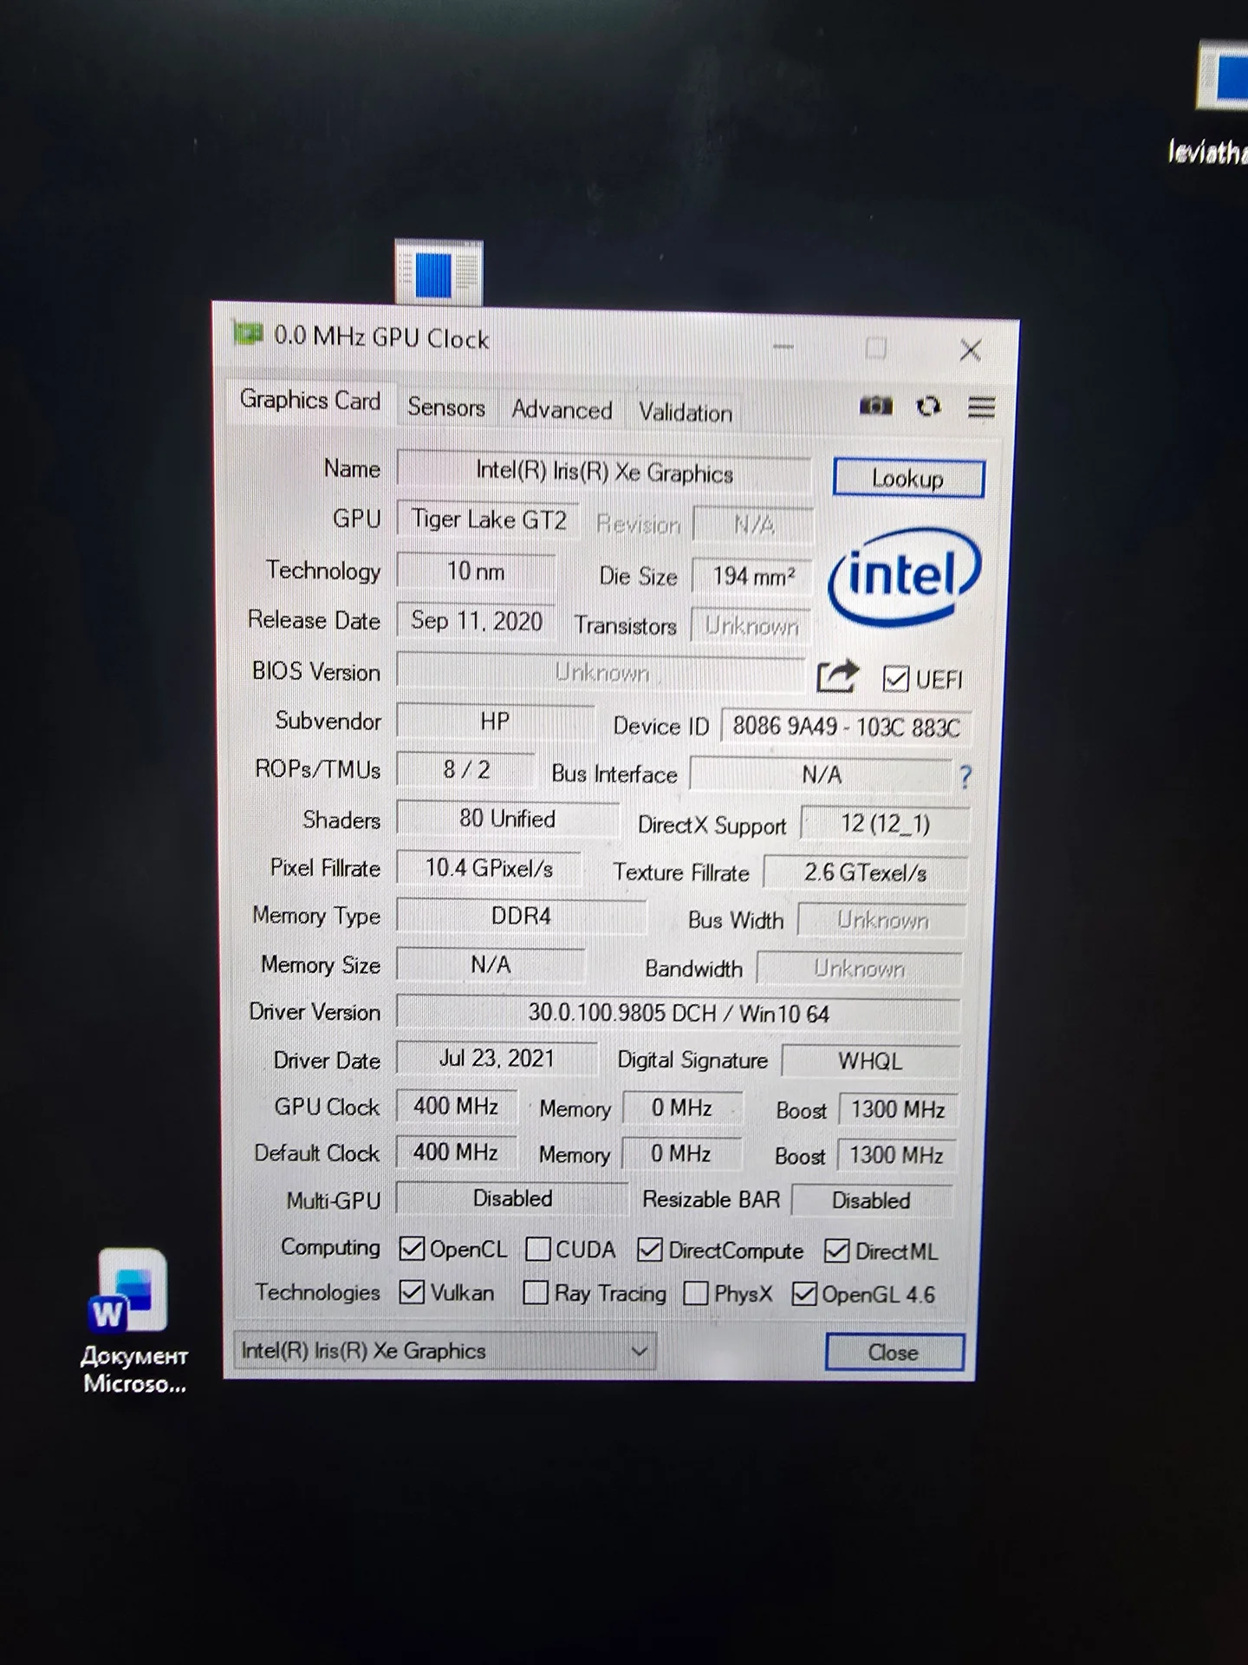Click the DirectX Support value 12 (12_1)
Screen dimensions: 1248x1665
click(885, 823)
